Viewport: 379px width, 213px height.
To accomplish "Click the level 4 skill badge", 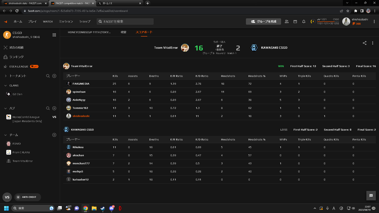I will click(x=313, y=21).
